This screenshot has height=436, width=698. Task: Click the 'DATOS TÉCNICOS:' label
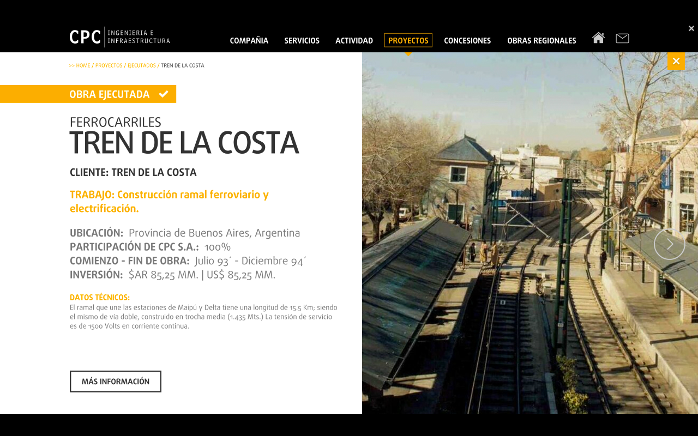[x=100, y=298]
